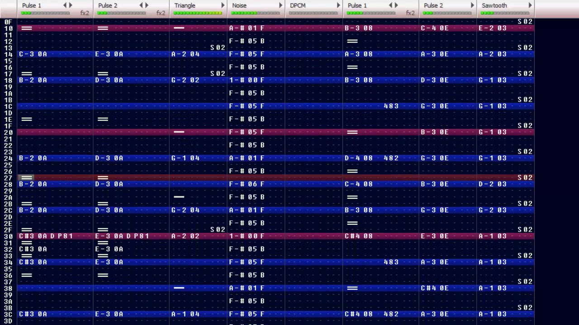Click row number 38
The image size is (579, 325).
pos(8,288)
